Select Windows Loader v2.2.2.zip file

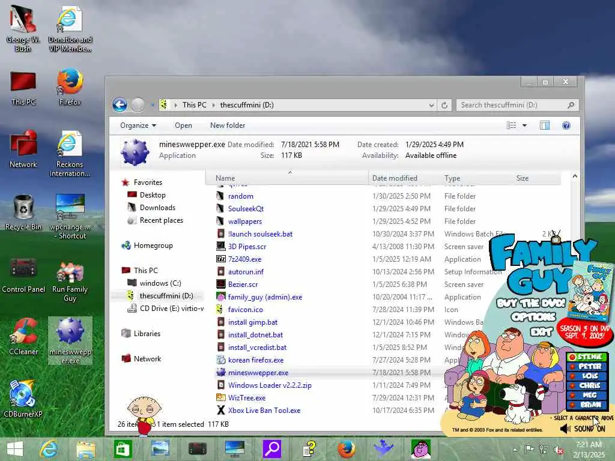[x=270, y=385]
